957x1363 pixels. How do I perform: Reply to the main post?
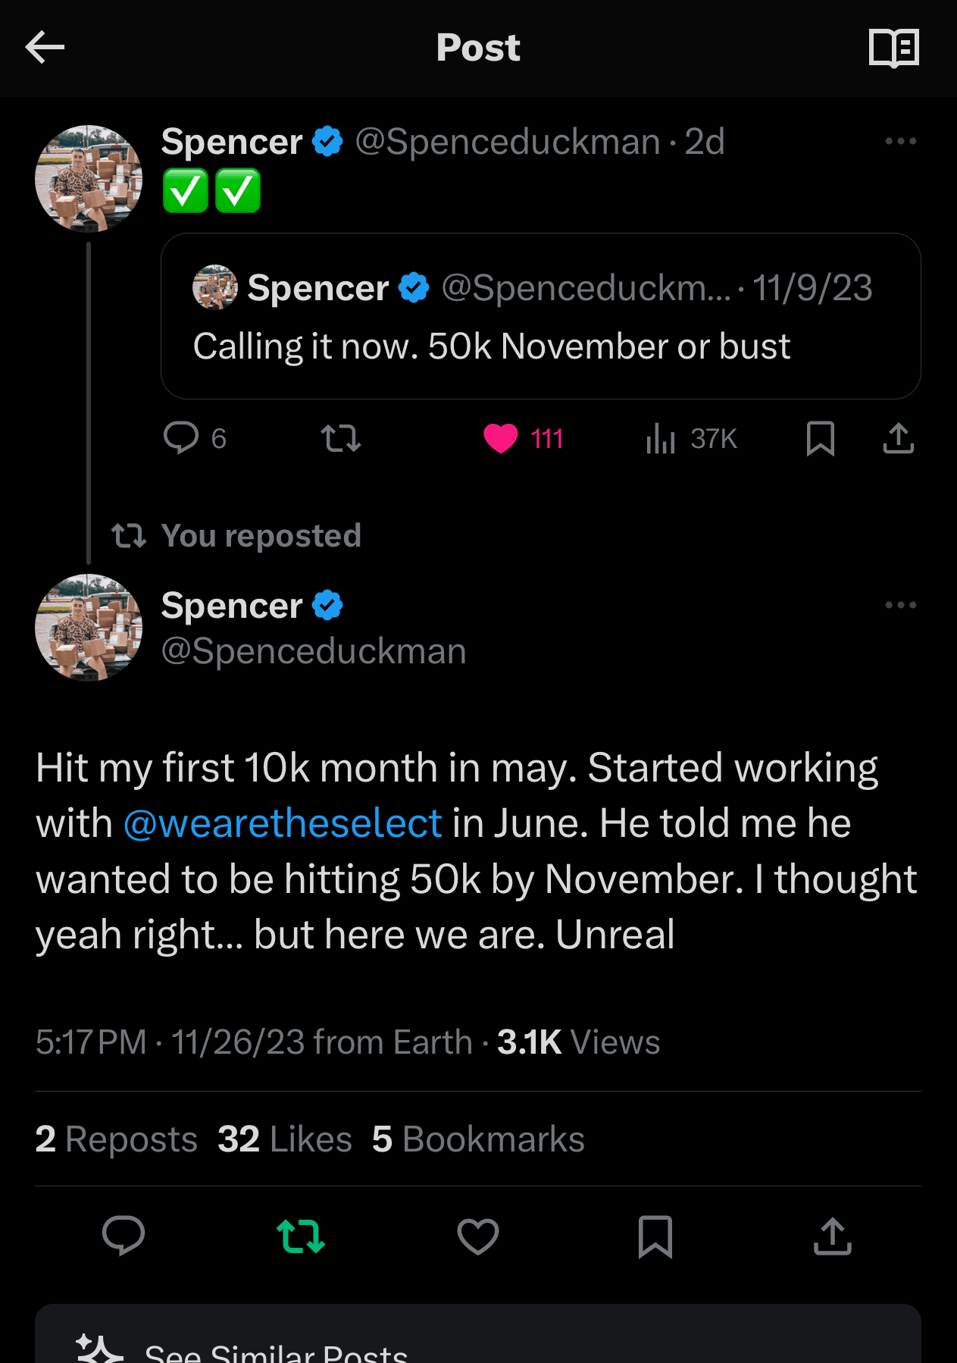[x=124, y=1236]
